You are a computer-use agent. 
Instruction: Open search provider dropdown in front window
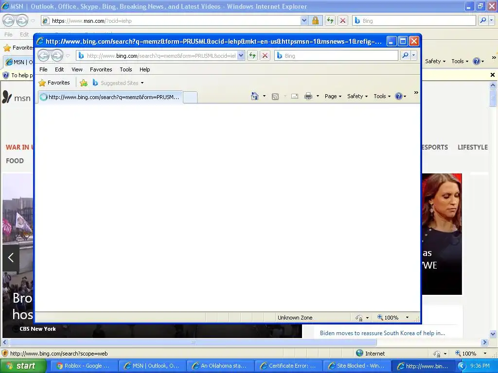[413, 55]
